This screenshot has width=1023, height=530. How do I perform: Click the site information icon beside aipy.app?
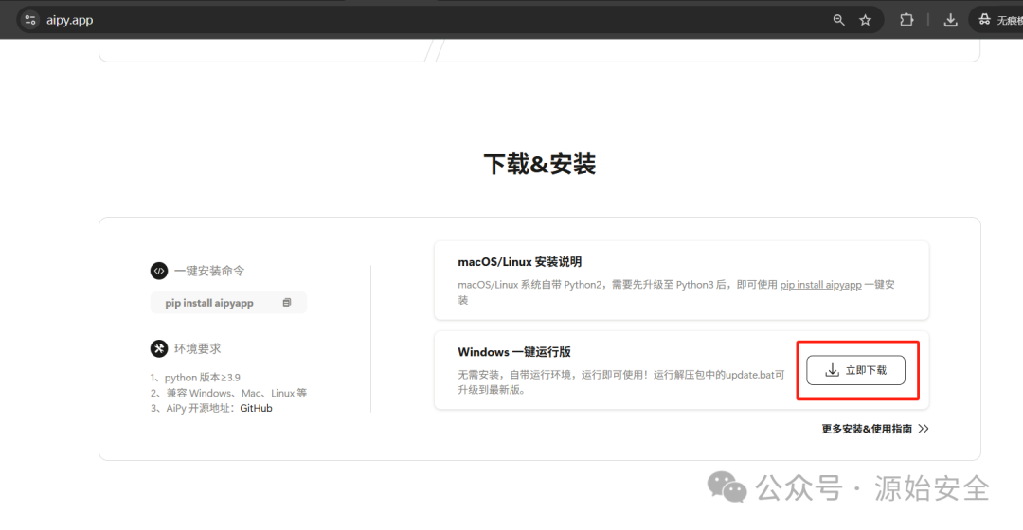[30, 20]
